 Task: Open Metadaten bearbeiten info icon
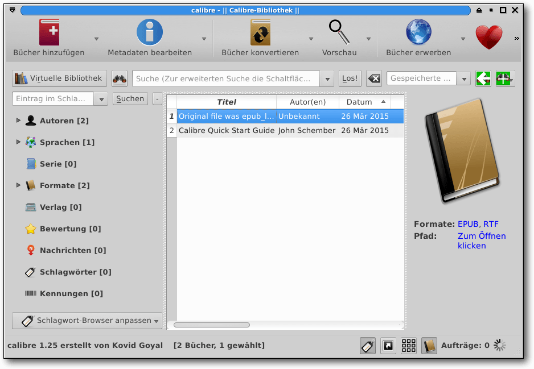point(150,32)
